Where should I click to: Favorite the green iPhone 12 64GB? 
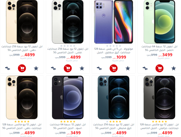174,68
